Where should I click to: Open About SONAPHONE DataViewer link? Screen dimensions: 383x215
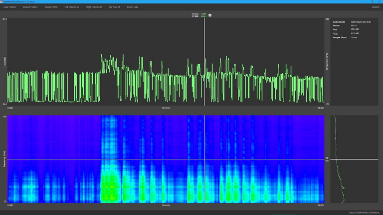pyautogui.click(x=365, y=213)
